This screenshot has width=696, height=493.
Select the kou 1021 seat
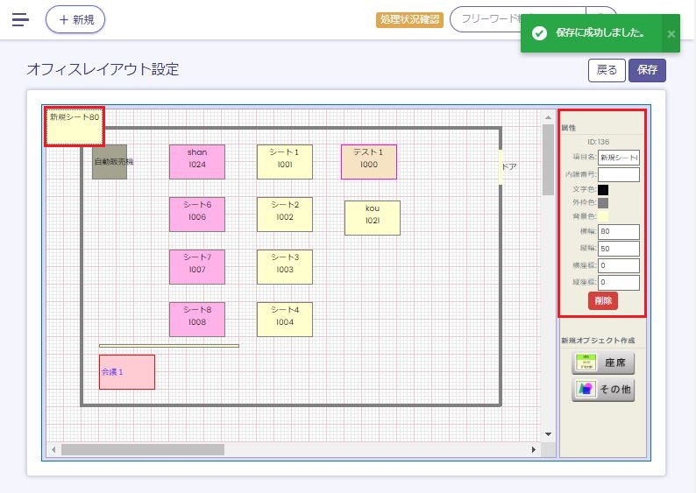pyautogui.click(x=373, y=218)
